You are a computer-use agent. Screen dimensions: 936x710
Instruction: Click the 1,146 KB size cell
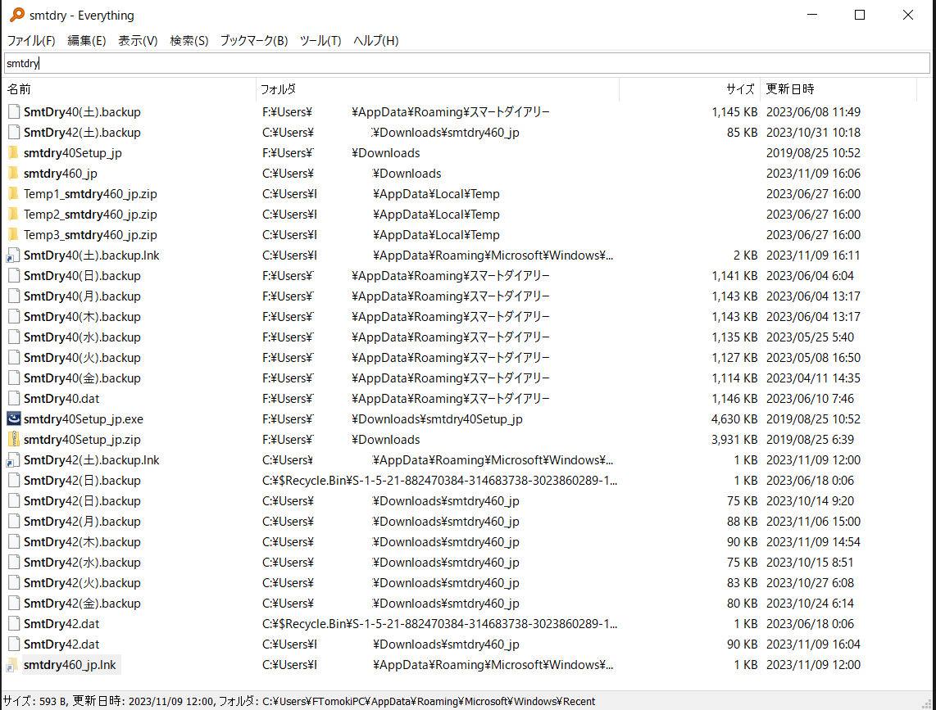pyautogui.click(x=734, y=399)
